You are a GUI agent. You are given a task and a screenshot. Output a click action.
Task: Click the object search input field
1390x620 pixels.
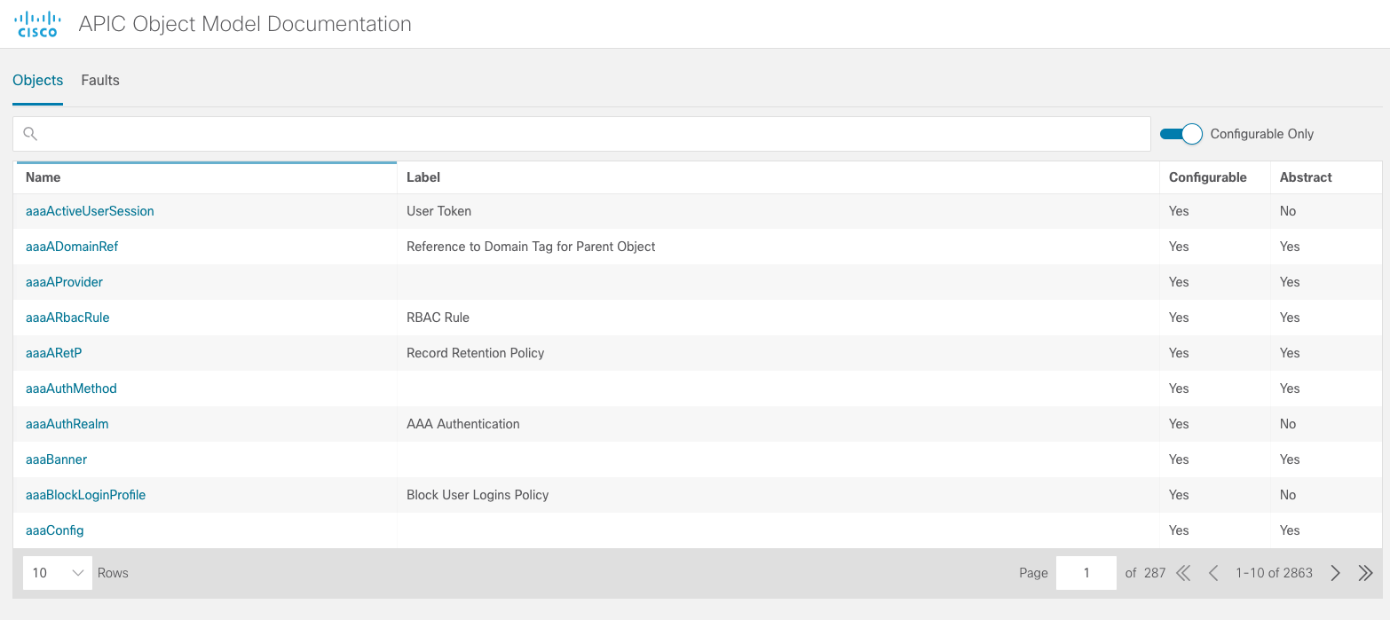(581, 134)
